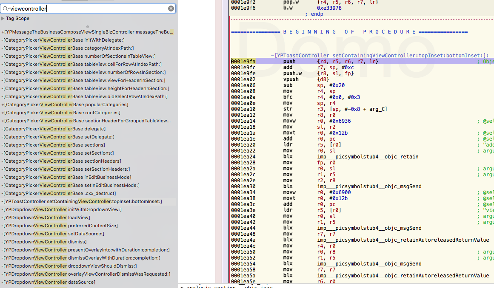Select CategoryPickerViewControllerBase popularCategories entry
This screenshot has height=288, width=494.
coord(65,104)
